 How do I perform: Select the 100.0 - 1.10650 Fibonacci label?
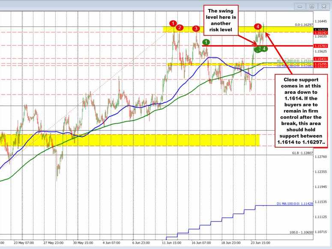pyautogui.click(x=301, y=232)
